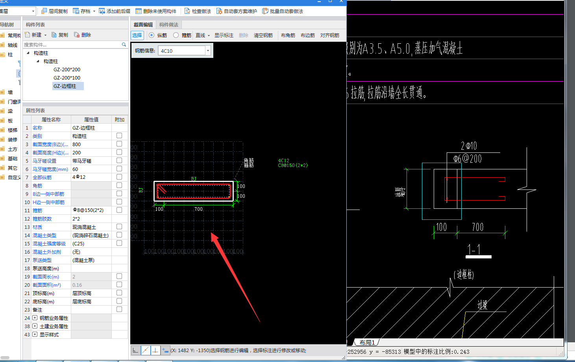Click the 复制 copy icon in component list
Image resolution: width=575 pixels, height=362 pixels.
[x=54, y=35]
